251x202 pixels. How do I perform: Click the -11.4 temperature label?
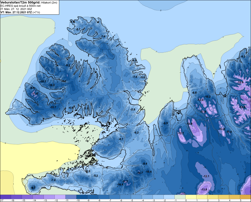coord(229,132)
